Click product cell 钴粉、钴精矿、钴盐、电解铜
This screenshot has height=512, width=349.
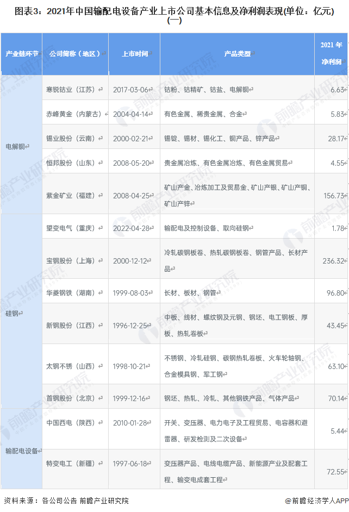pyautogui.click(x=238, y=88)
